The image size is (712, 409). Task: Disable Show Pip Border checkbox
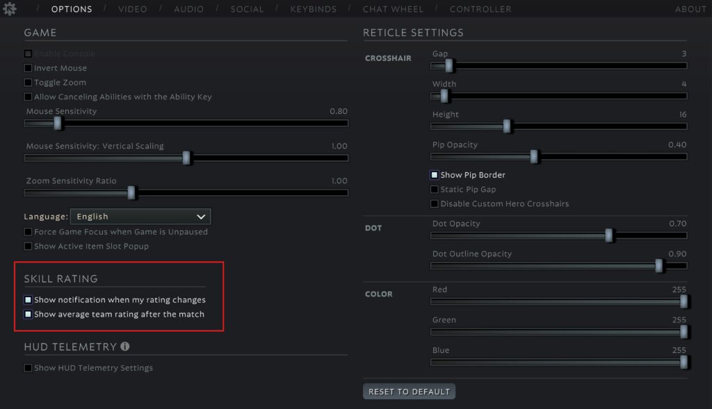pos(435,175)
